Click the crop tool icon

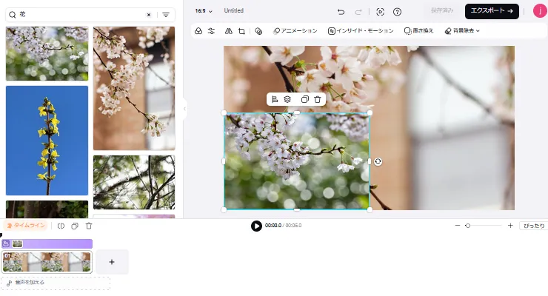tap(241, 31)
